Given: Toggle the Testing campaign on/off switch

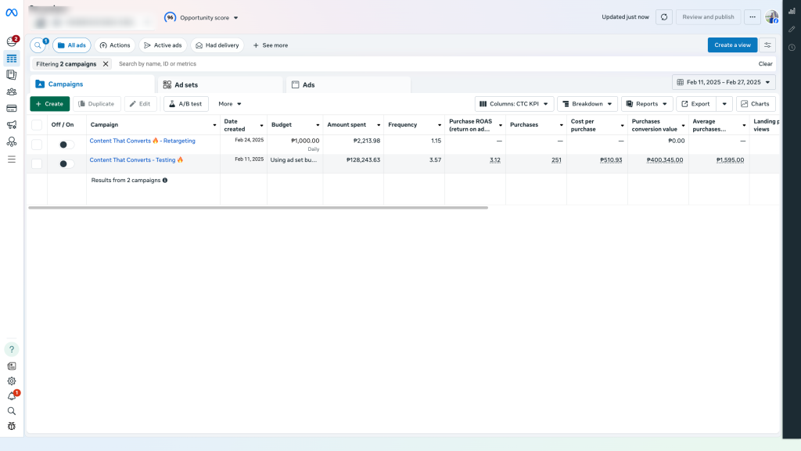Looking at the screenshot, I should 66,163.
